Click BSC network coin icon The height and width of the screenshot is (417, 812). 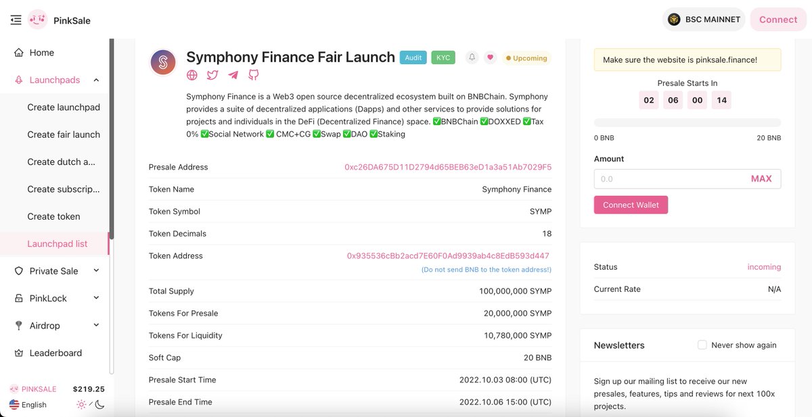674,20
